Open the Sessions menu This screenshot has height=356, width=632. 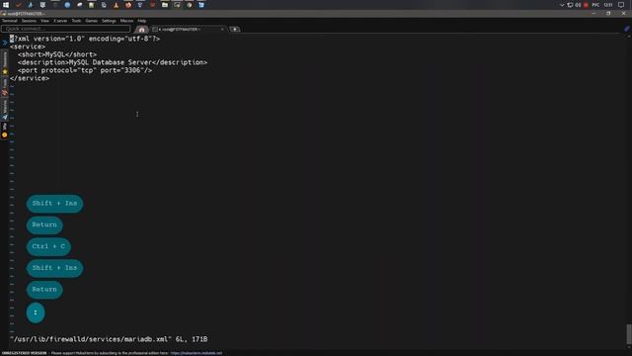[29, 21]
